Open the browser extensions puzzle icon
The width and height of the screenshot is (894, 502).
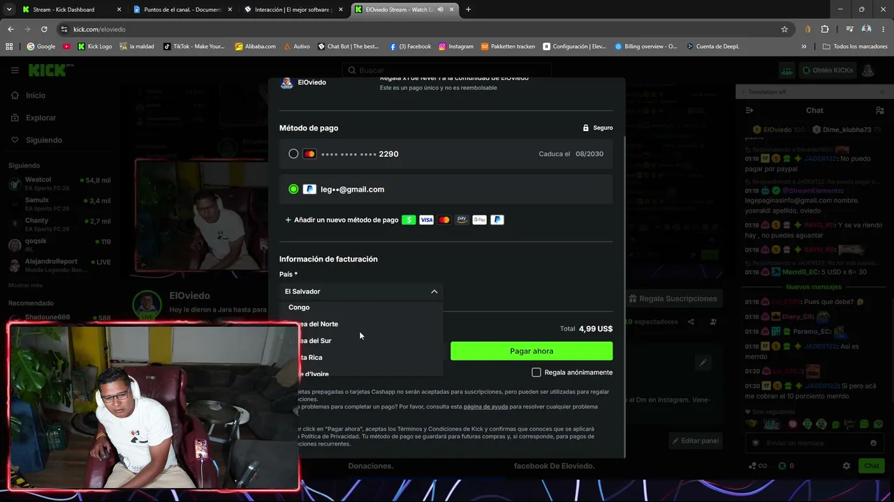(825, 29)
